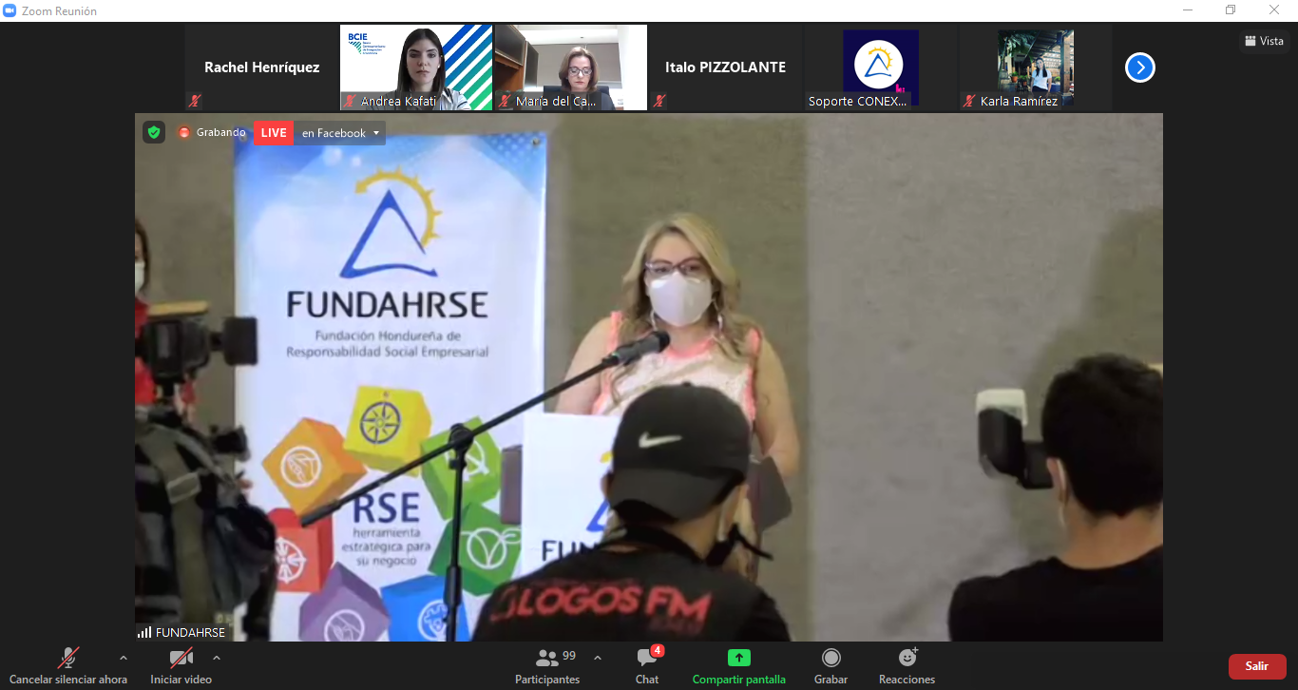1298x690 pixels.
Task: Click the red Grabando recording indicator
Action: pyautogui.click(x=184, y=133)
